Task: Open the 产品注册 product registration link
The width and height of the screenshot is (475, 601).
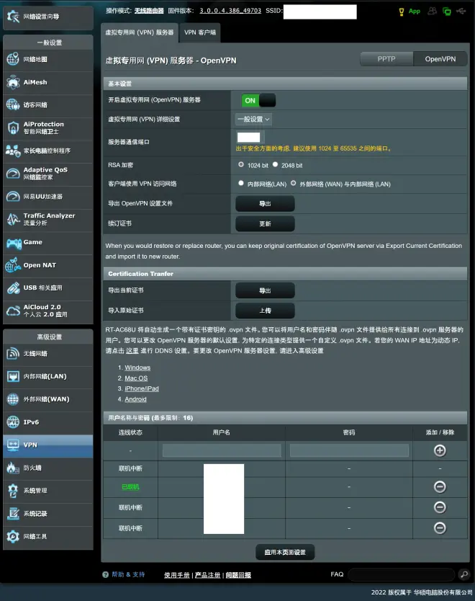Action: tap(207, 575)
